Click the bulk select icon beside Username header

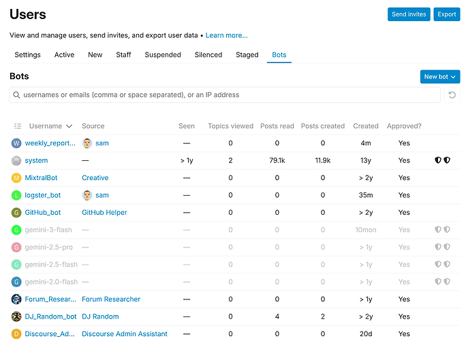(x=18, y=126)
